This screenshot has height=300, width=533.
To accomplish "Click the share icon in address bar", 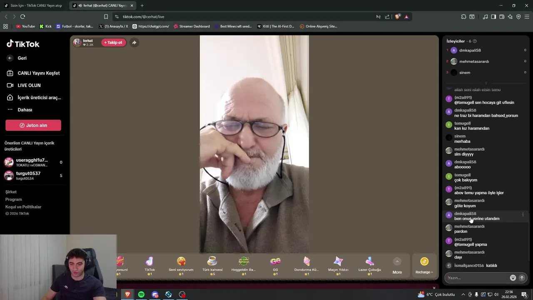I will coord(387,17).
